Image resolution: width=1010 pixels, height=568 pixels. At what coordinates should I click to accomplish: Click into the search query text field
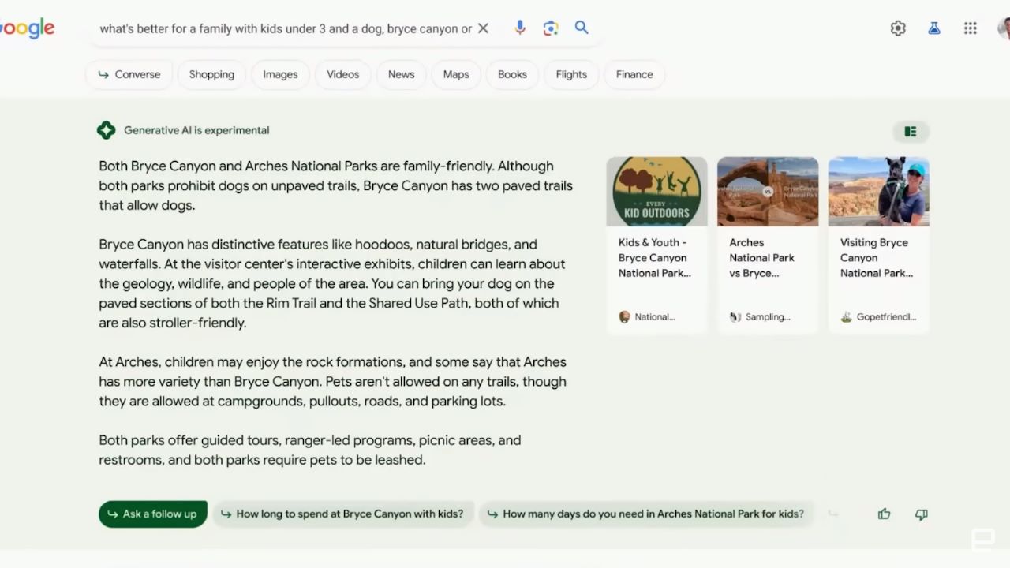click(284, 28)
